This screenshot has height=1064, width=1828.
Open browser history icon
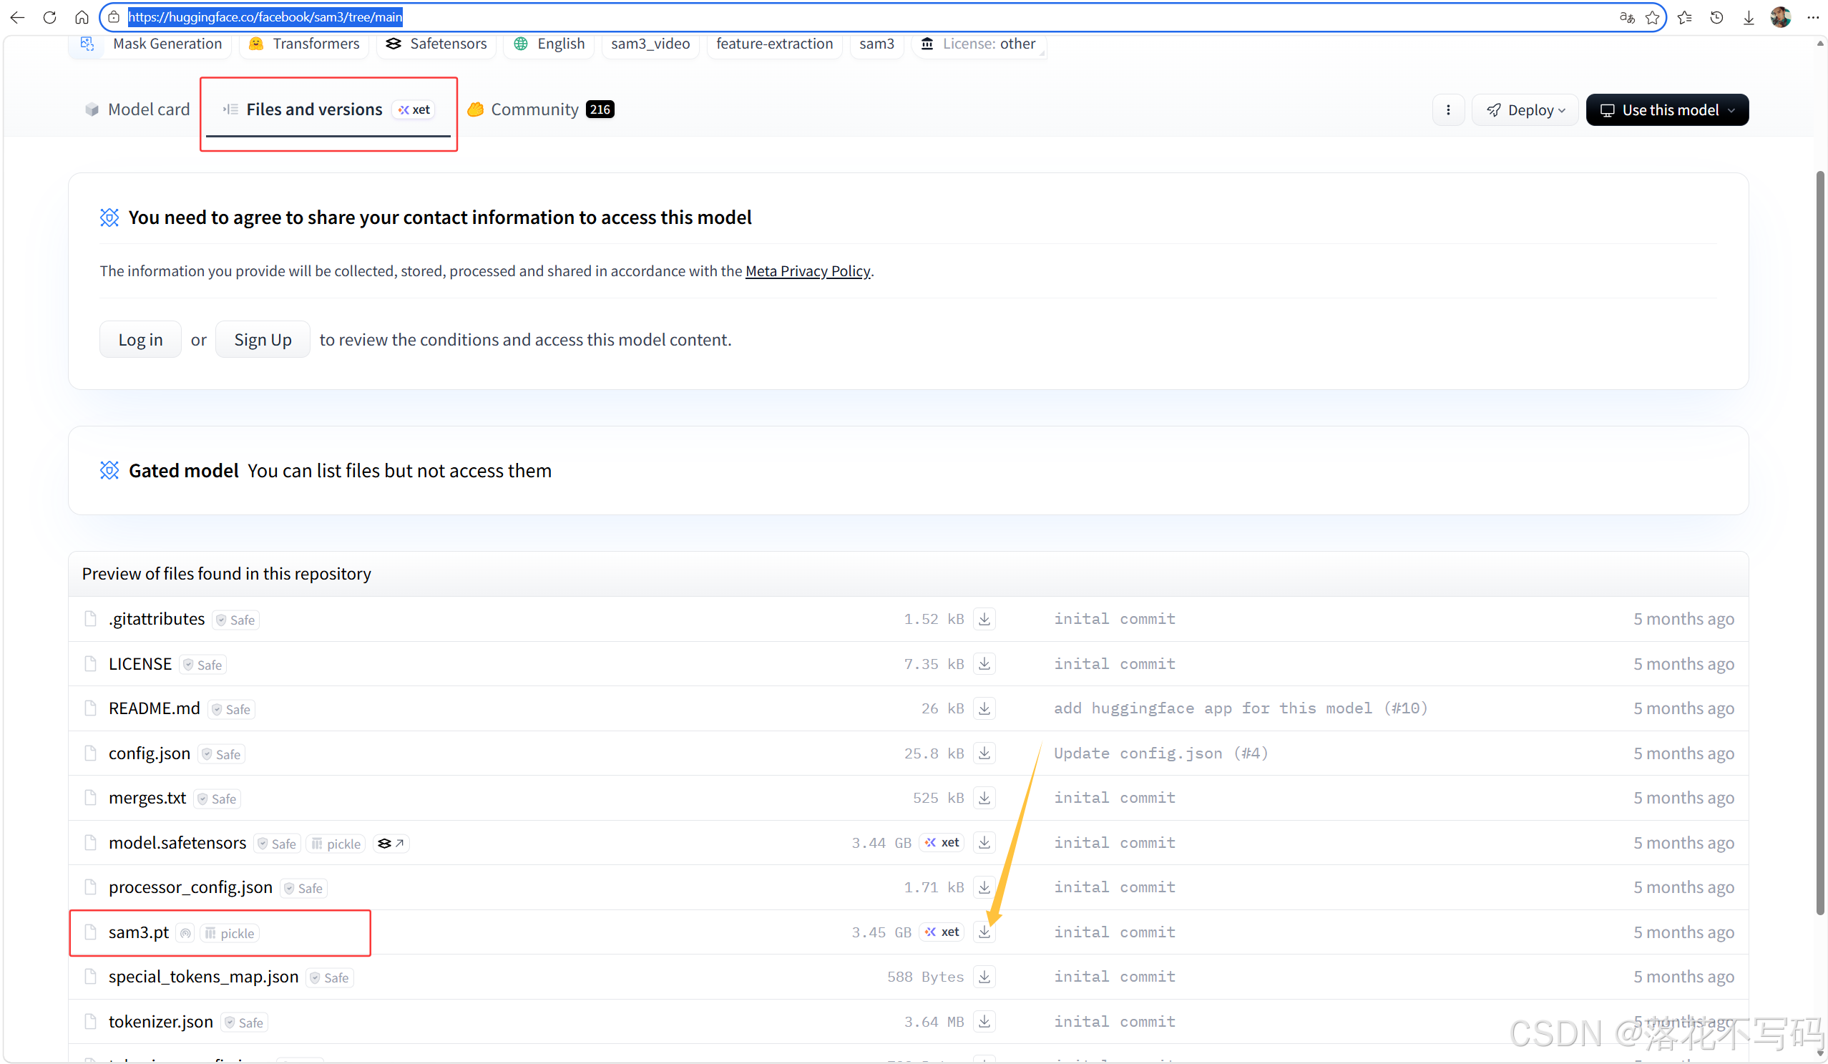click(1716, 17)
